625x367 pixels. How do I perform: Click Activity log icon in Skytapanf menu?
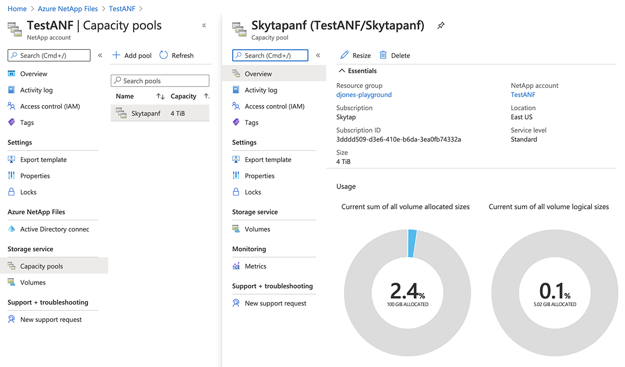[236, 90]
